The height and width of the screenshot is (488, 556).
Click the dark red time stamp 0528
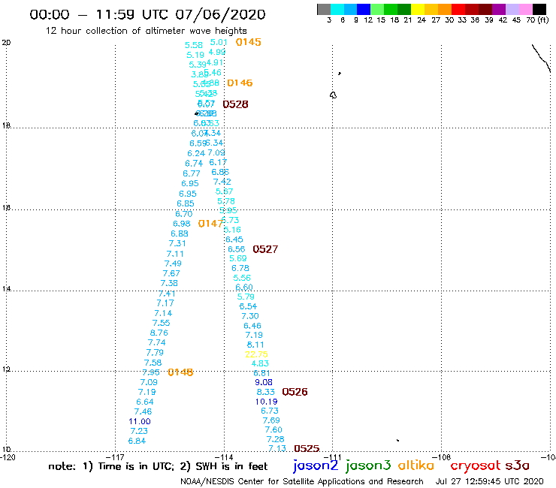coord(235,104)
